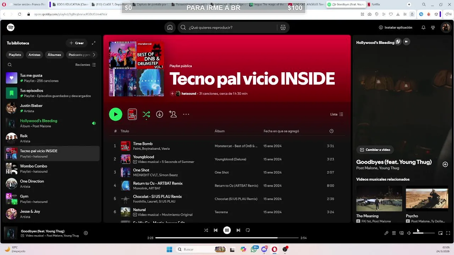Play the Tecno pal vicio INSIDE playlist
This screenshot has width=454, height=255.
116,114
